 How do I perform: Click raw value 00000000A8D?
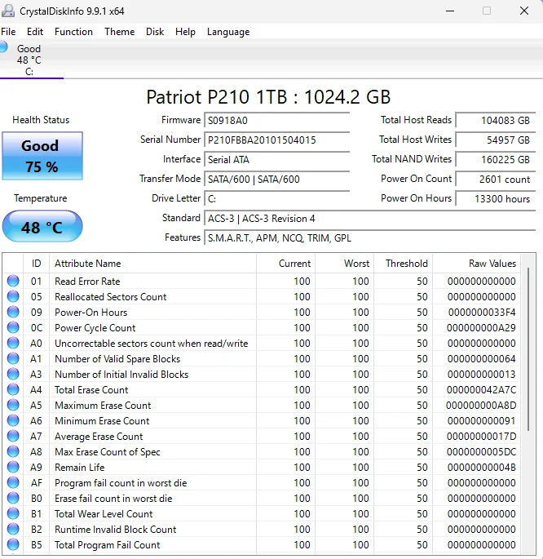481,406
